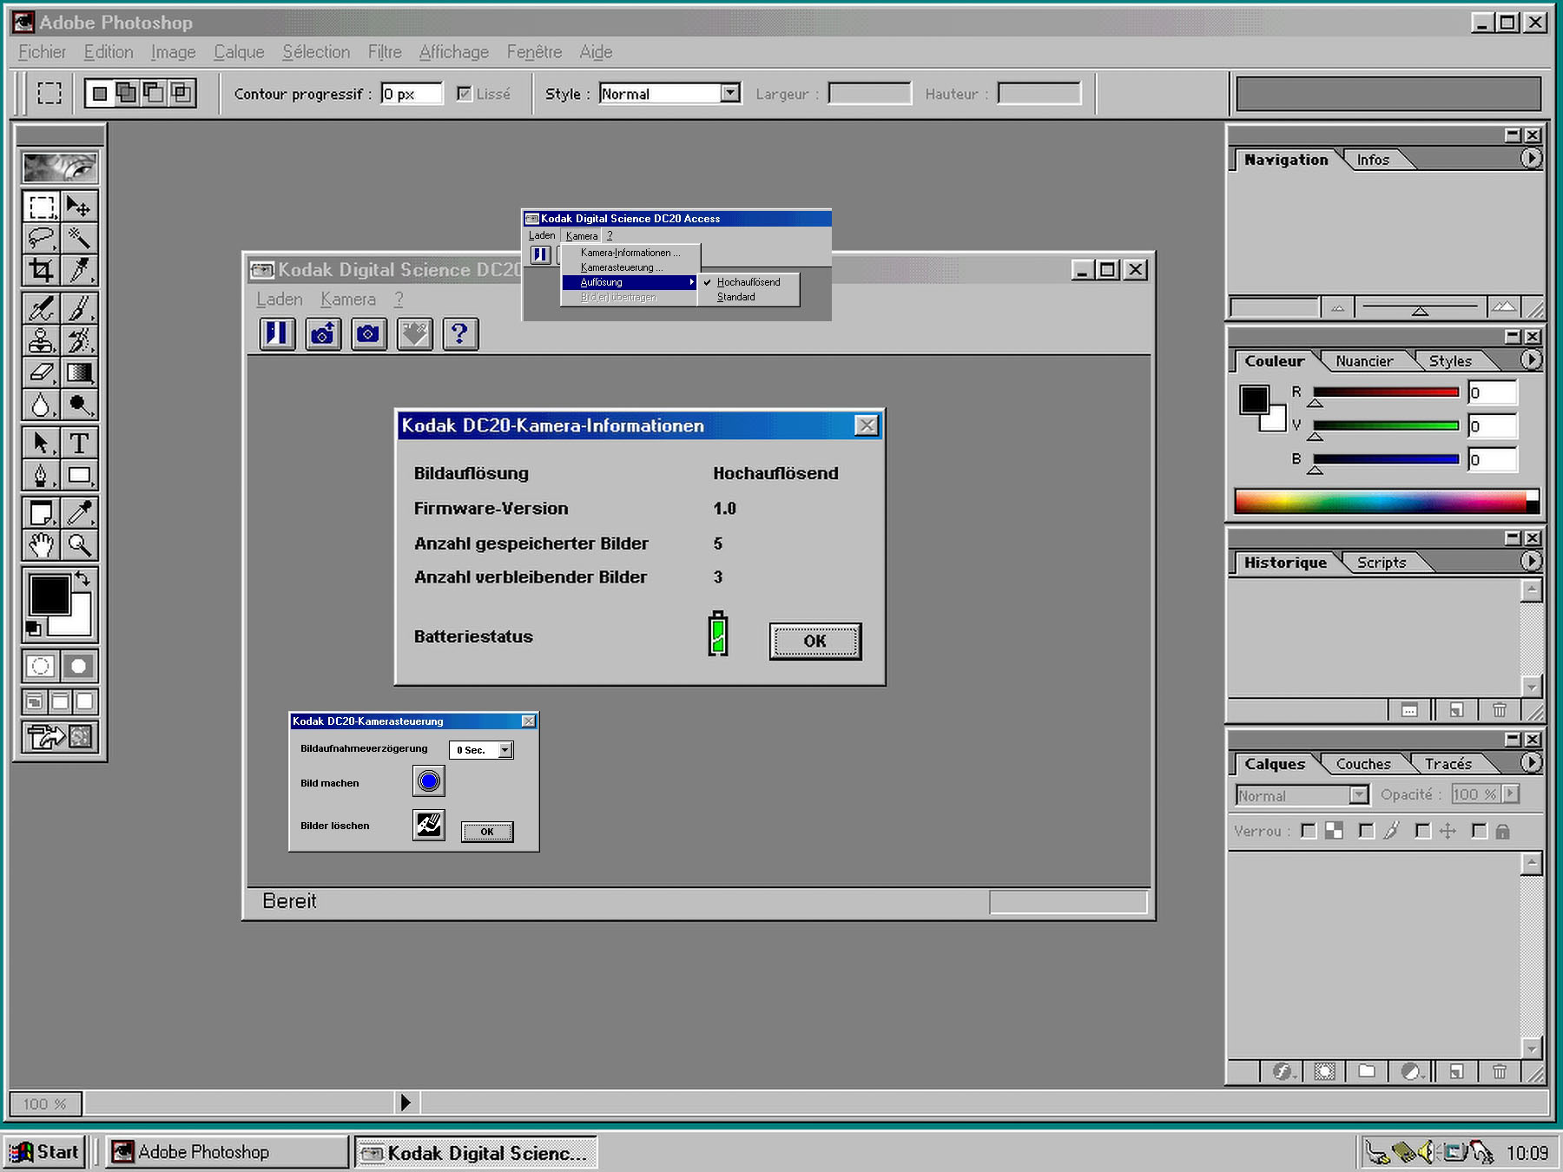Toggle lock image pixels checkbox

pyautogui.click(x=1366, y=832)
